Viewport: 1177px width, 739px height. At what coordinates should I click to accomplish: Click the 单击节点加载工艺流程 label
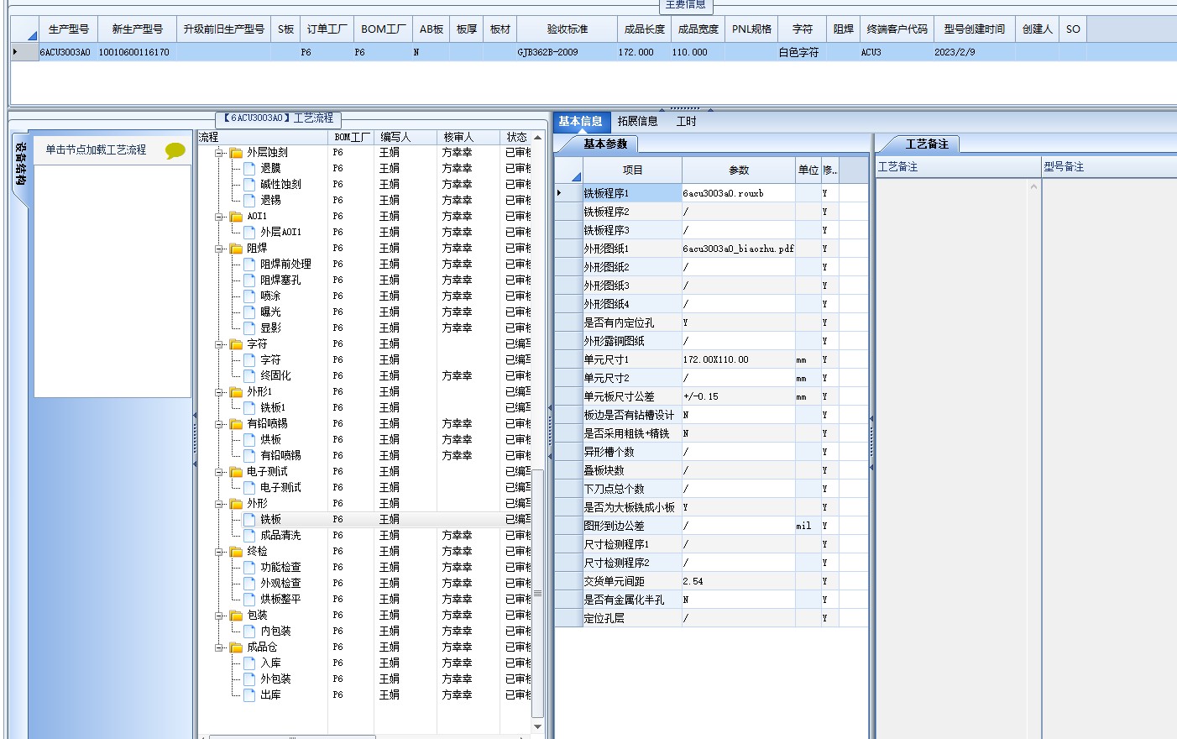(x=96, y=149)
